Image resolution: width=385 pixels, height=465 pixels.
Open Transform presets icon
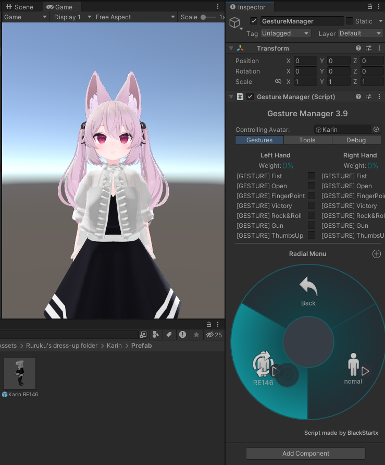(x=369, y=48)
